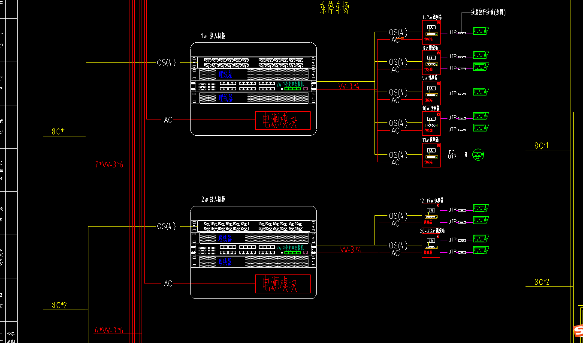Select the OS(4) label at 12-19# 视频箱
This screenshot has height=343, width=583.
point(398,216)
